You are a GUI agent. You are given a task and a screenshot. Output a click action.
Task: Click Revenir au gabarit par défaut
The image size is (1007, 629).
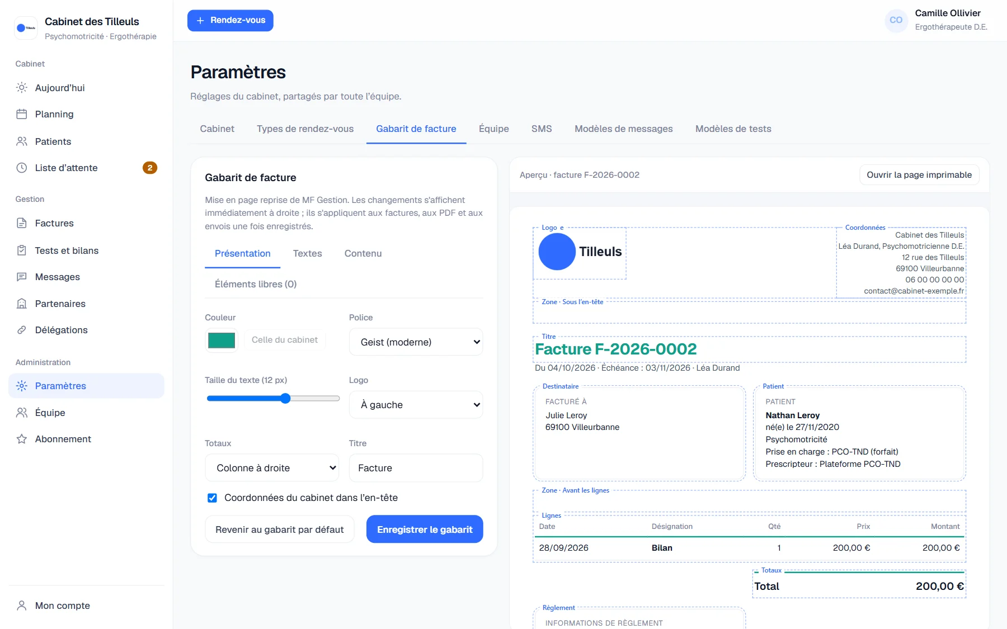pyautogui.click(x=280, y=529)
